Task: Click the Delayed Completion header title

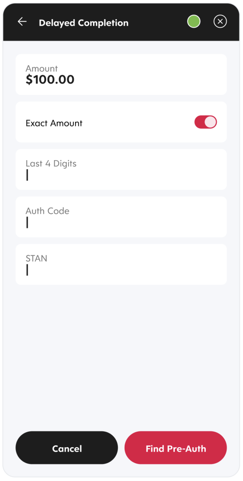Action: [x=84, y=23]
